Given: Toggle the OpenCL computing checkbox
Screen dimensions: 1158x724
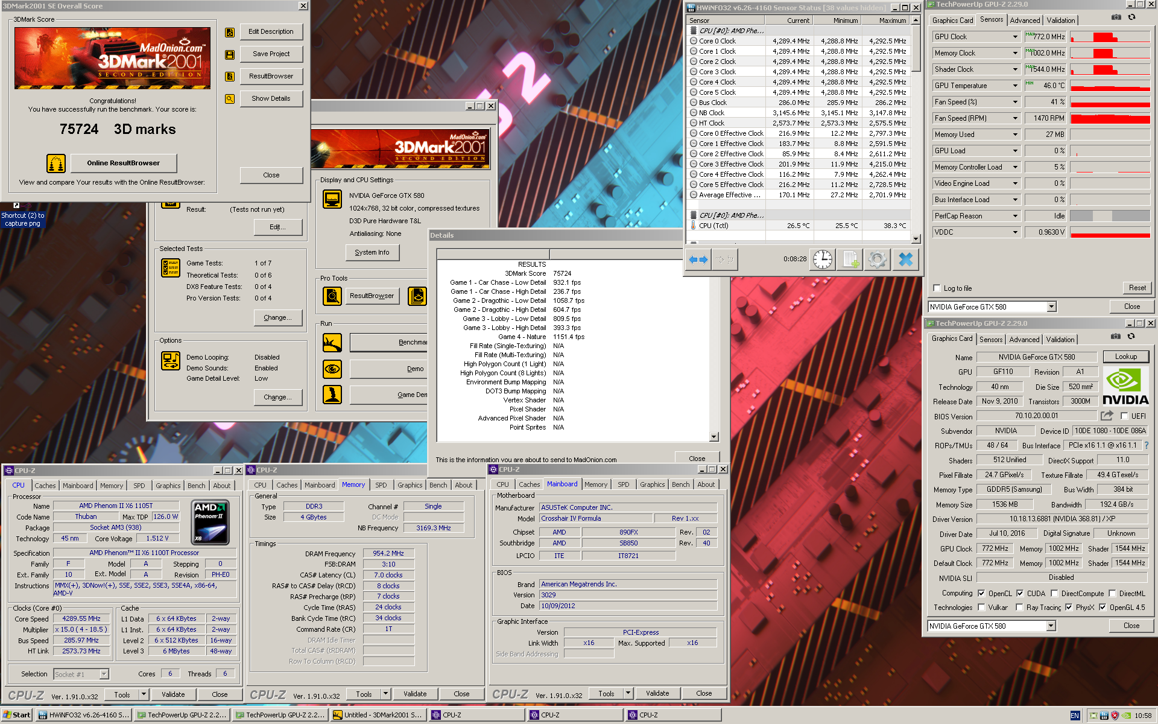Looking at the screenshot, I should [x=981, y=594].
